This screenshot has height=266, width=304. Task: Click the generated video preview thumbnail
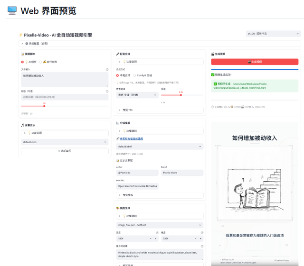[255, 194]
